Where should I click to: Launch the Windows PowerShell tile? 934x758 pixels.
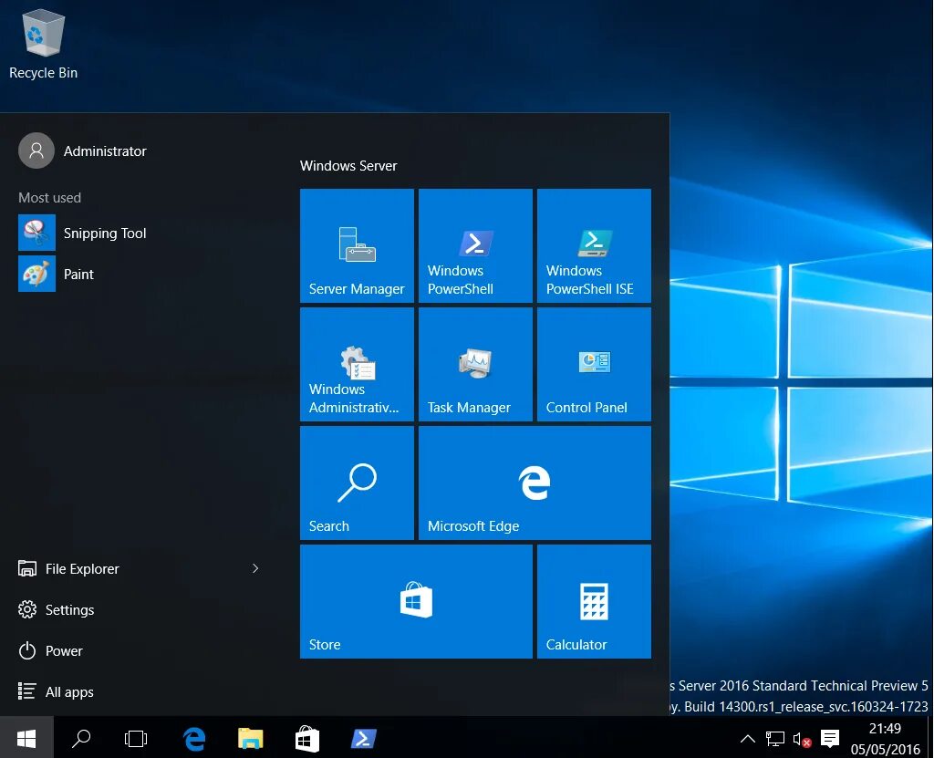[x=475, y=245]
